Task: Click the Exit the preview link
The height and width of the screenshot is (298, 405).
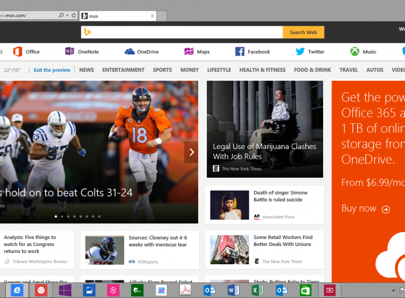Action: (x=52, y=70)
